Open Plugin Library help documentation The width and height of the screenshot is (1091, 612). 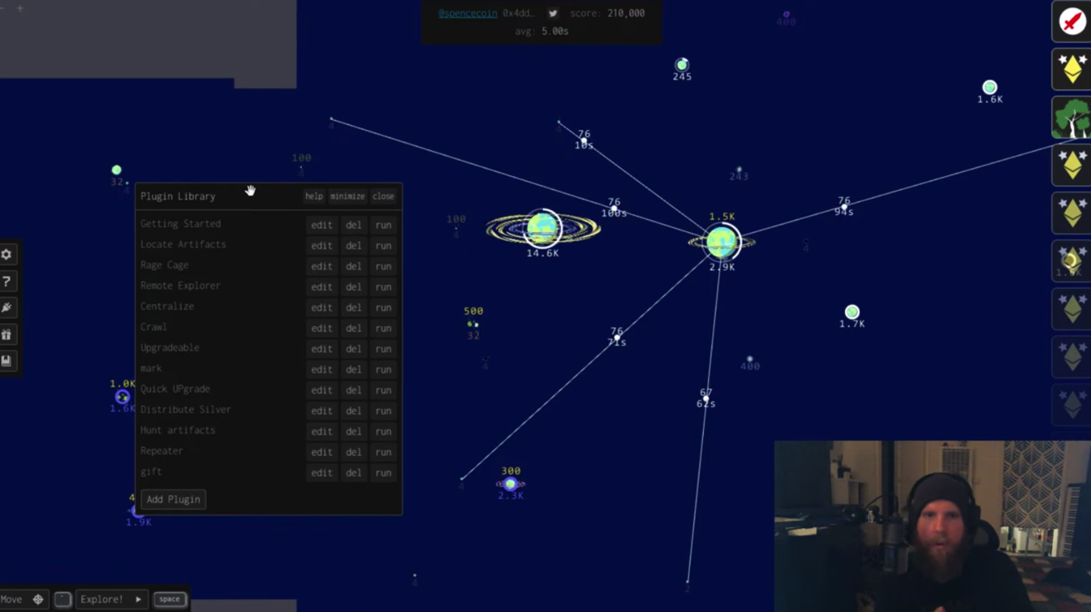pyautogui.click(x=314, y=196)
